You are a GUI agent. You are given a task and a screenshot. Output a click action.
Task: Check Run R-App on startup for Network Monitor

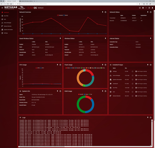[136, 96]
